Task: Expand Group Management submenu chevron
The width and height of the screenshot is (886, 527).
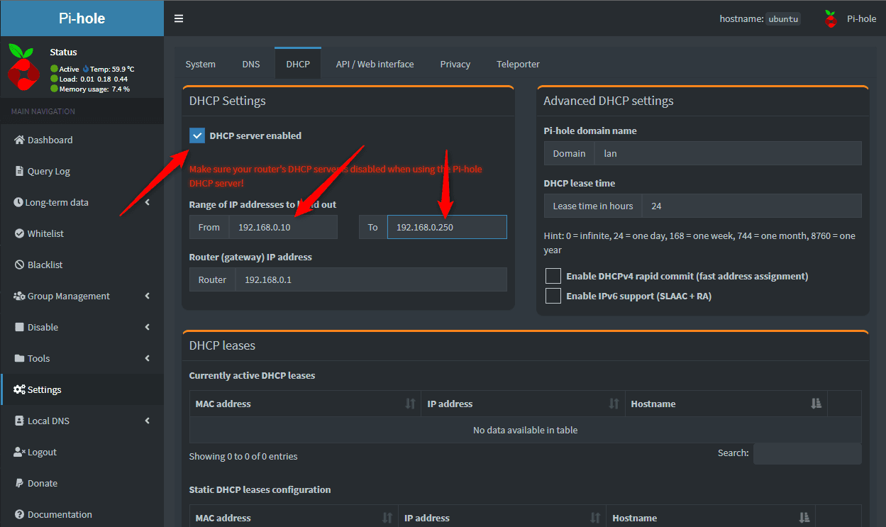Action: (x=148, y=296)
